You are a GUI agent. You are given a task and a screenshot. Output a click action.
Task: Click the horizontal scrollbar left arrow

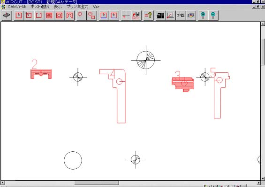point(2,183)
